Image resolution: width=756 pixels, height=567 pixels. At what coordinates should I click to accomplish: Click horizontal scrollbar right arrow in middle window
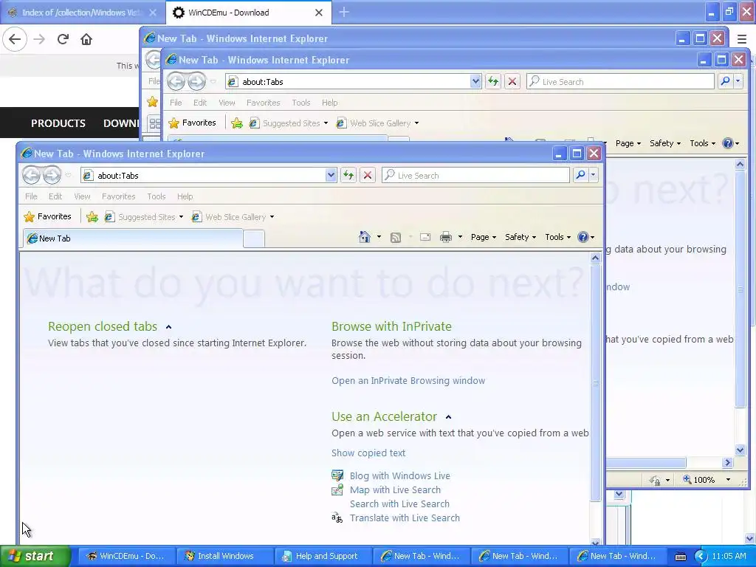click(x=728, y=462)
